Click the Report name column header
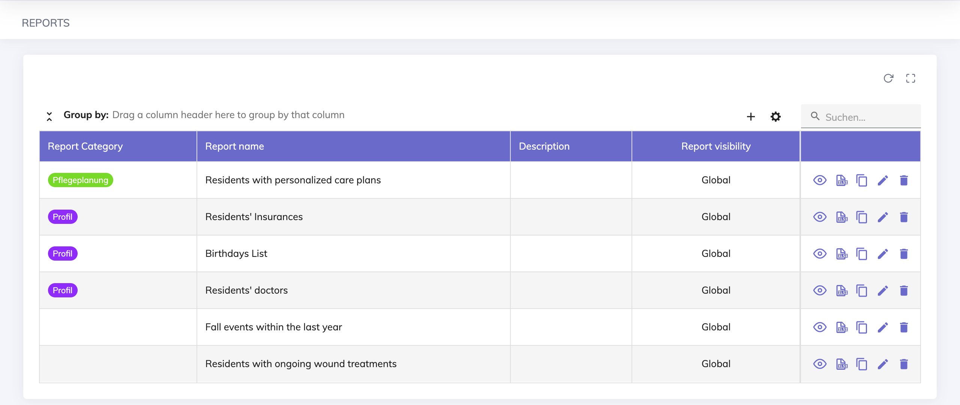This screenshot has width=960, height=405. pos(235,146)
